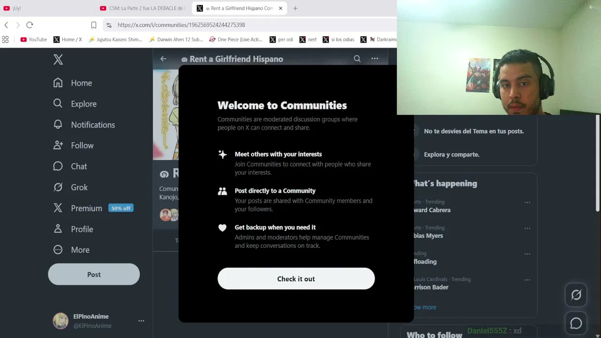
Task: Open Chat from the sidebar
Action: click(x=70, y=166)
